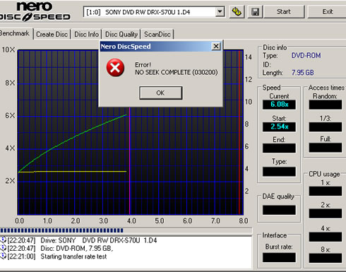Viewport: 346px width, 272px height.
Task: Select the Disc Quality tab
Action: click(121, 35)
